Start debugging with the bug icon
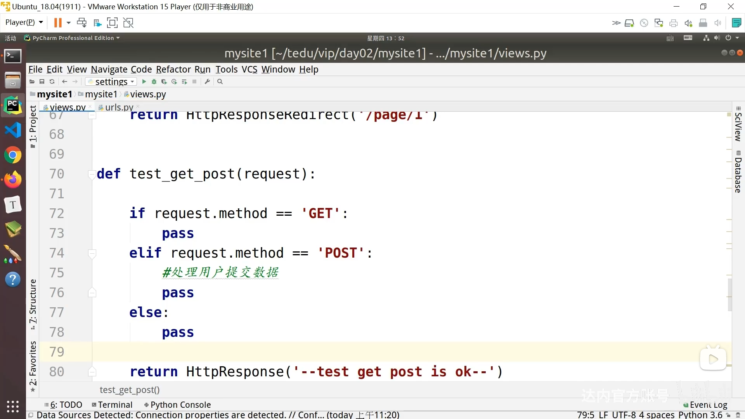745x419 pixels. pos(154,82)
